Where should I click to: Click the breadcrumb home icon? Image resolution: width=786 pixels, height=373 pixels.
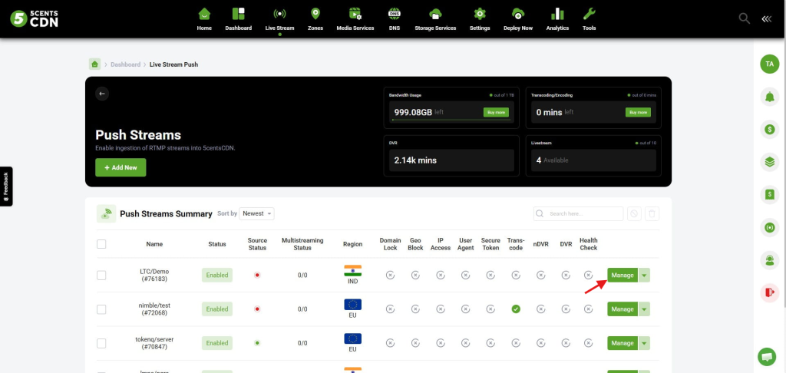(94, 64)
